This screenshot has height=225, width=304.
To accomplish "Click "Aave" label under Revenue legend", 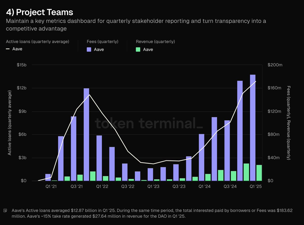I will click(148, 50).
